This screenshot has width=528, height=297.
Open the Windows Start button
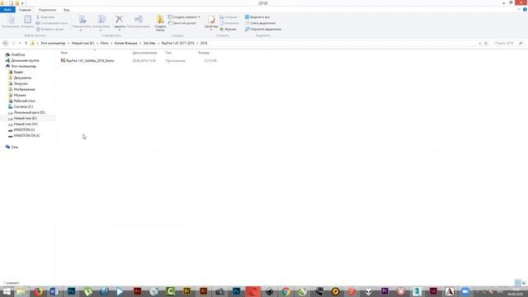coord(7,291)
